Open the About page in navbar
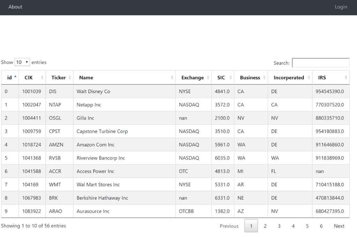The image size is (357, 237). click(x=15, y=7)
